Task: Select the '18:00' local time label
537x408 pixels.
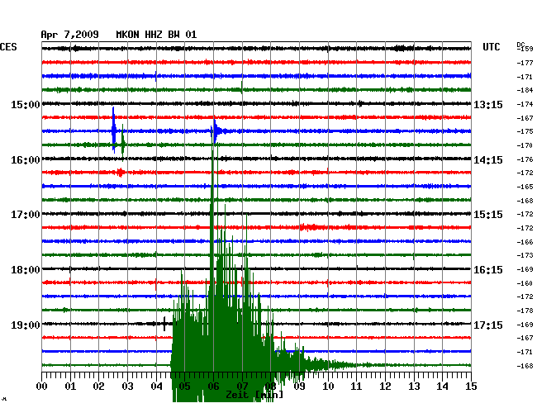Action: (26, 270)
